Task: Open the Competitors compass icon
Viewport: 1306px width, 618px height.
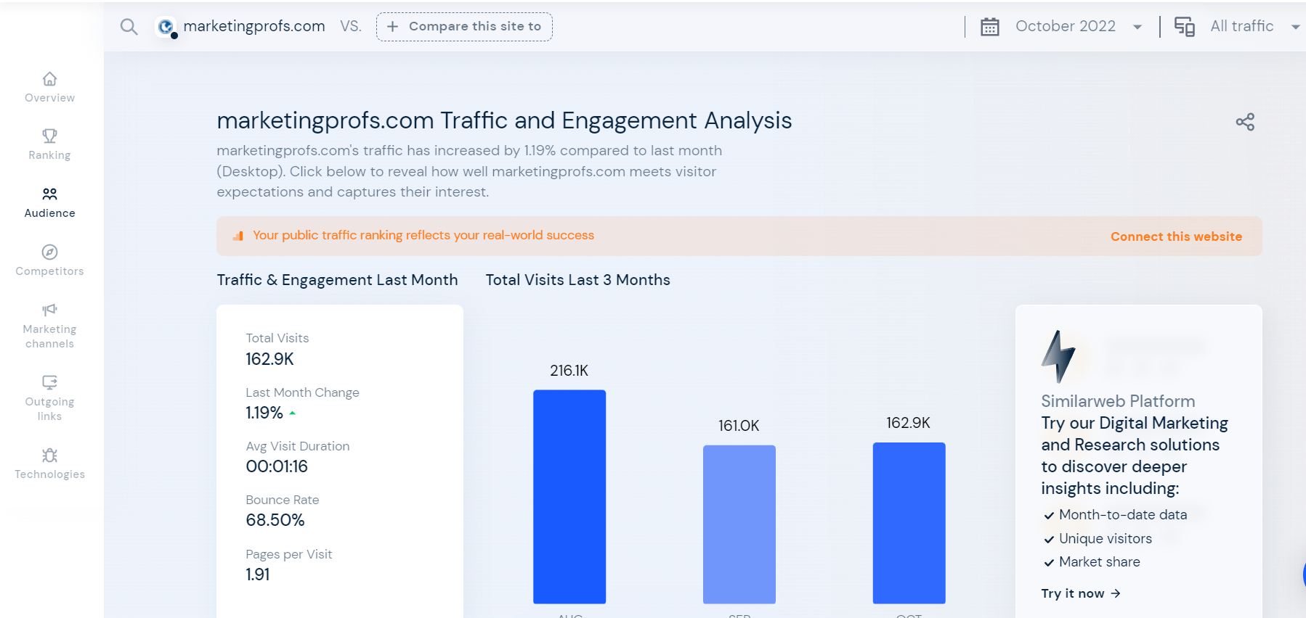Action: click(49, 252)
